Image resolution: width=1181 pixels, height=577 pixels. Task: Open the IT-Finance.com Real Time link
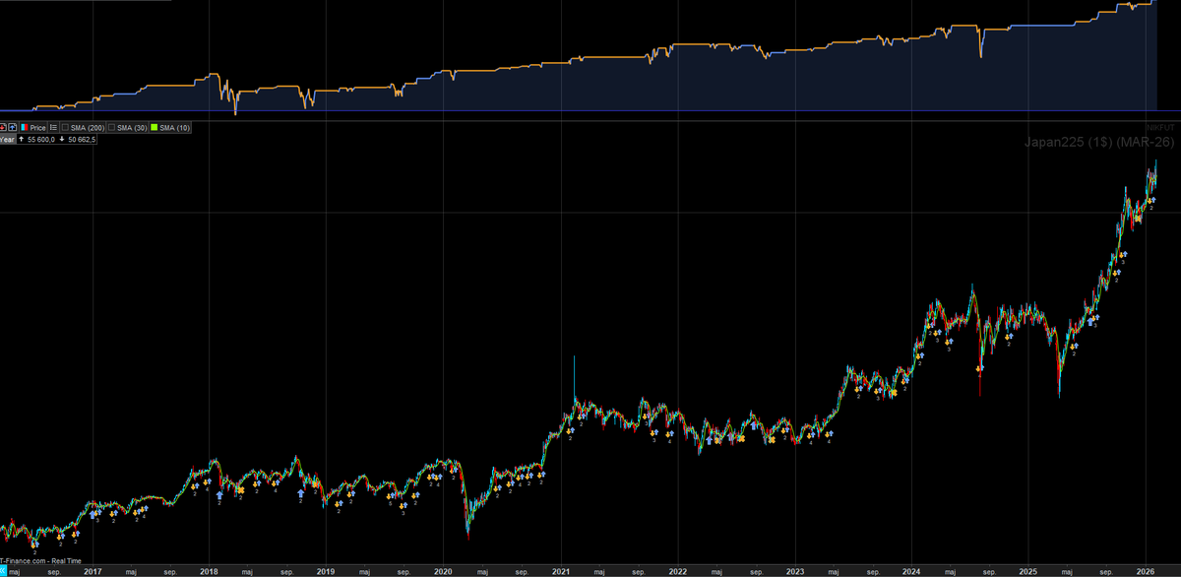pyautogui.click(x=39, y=561)
